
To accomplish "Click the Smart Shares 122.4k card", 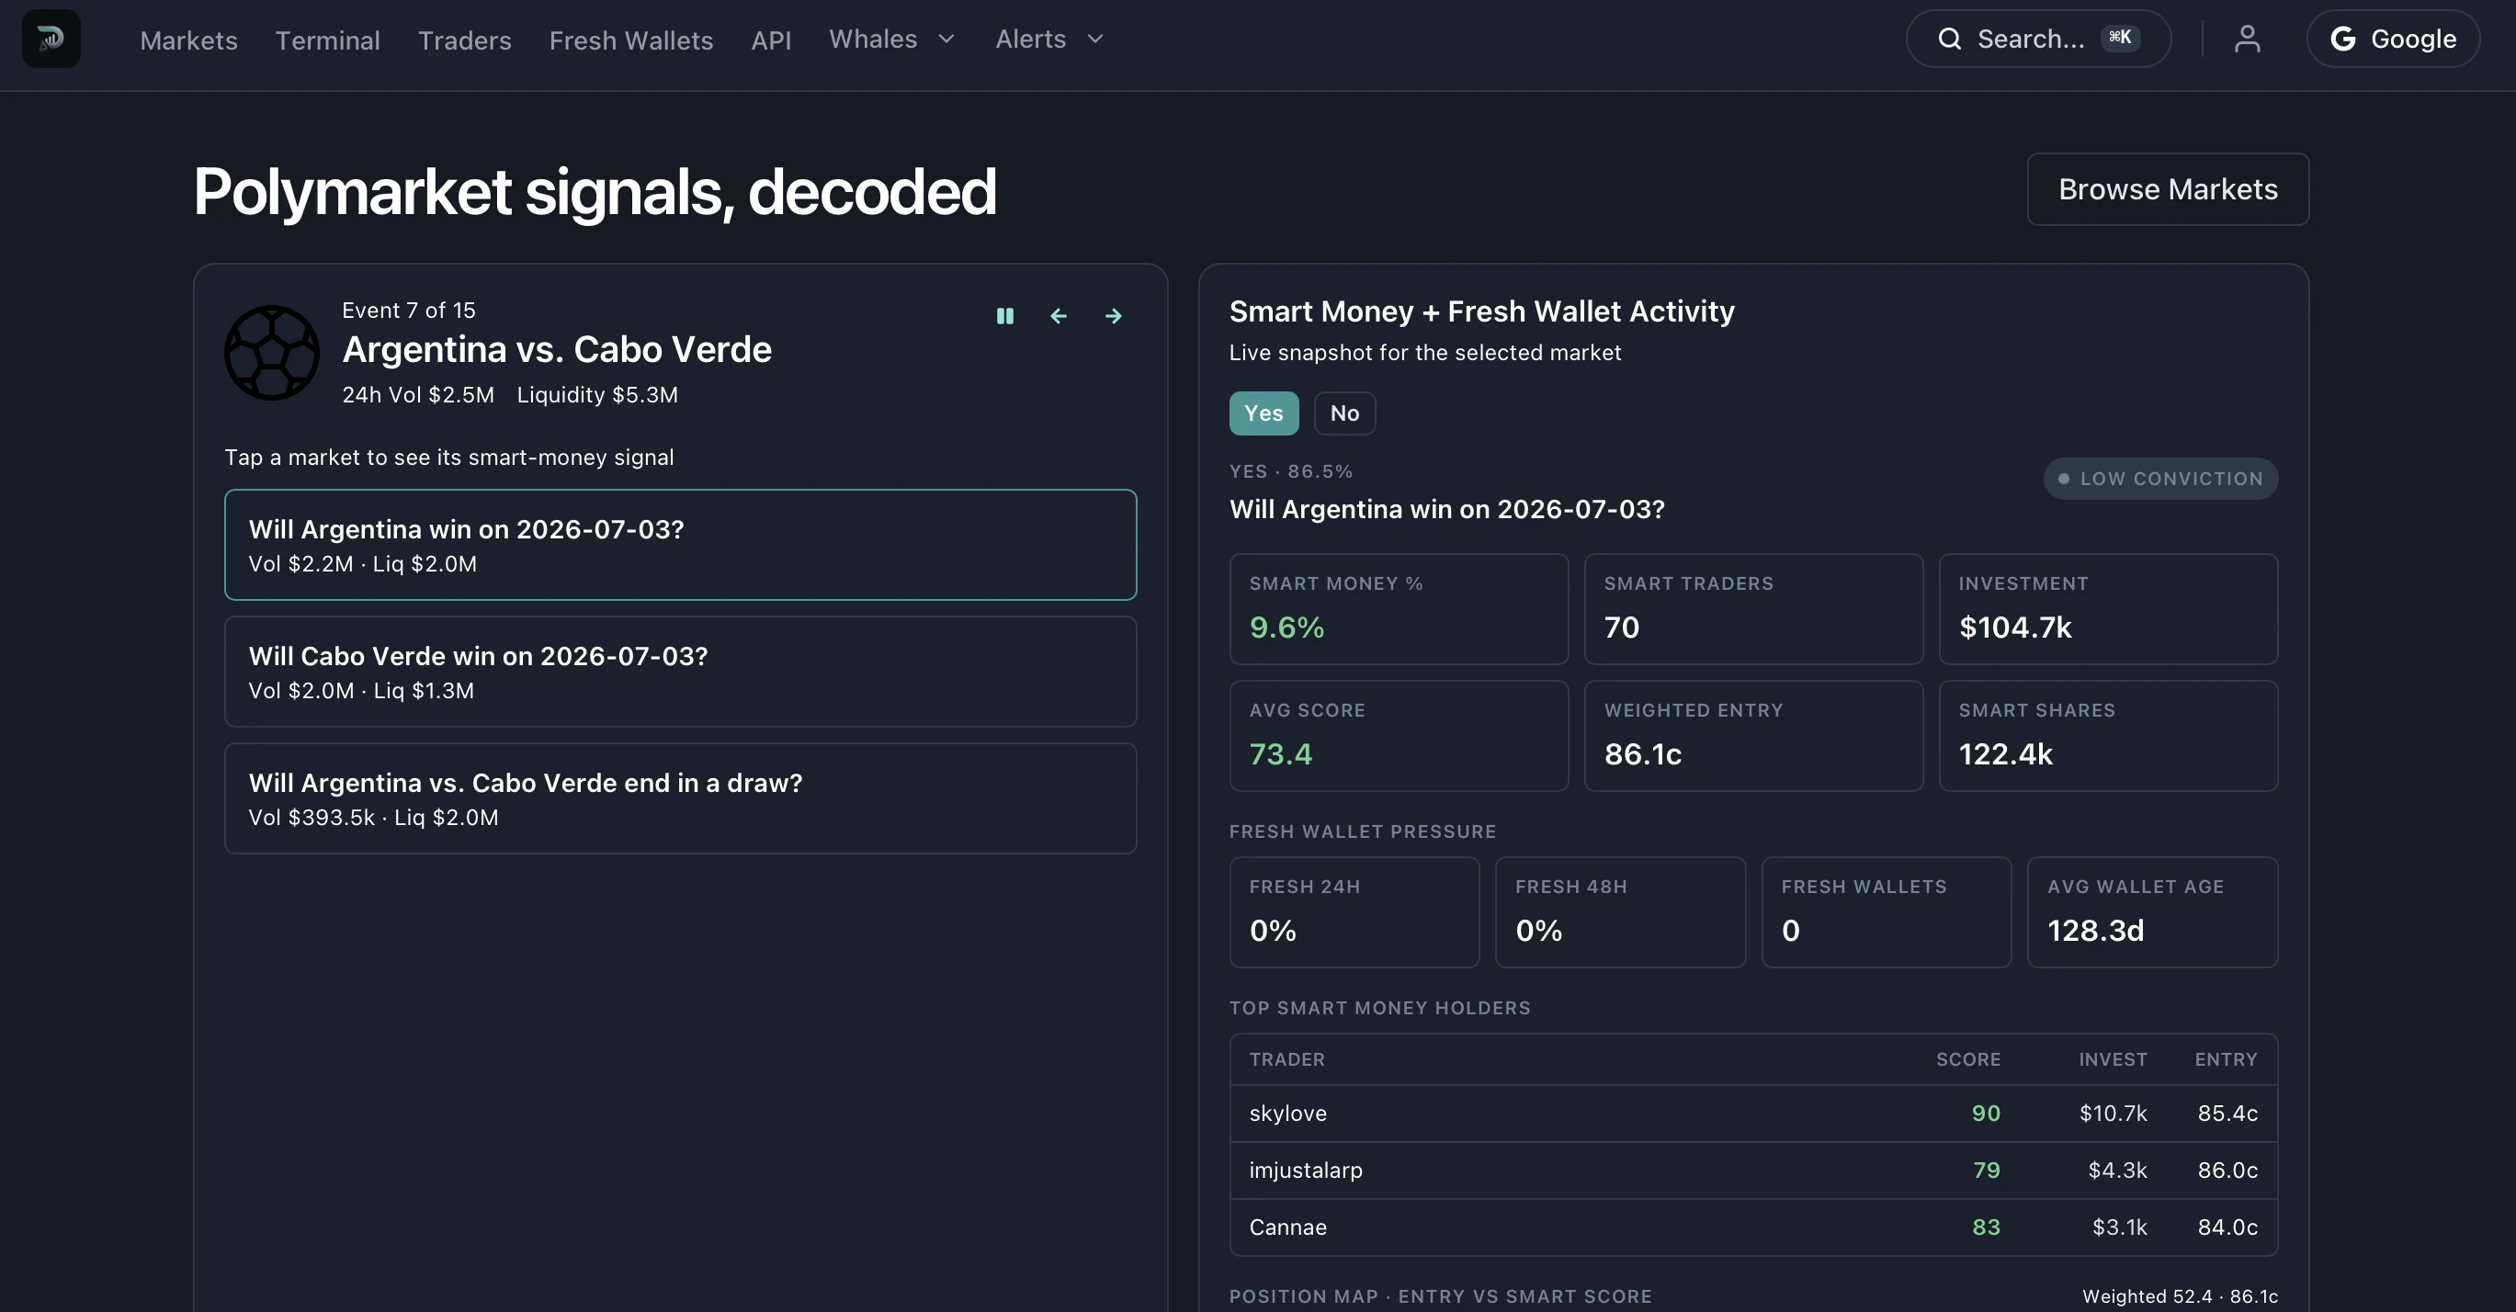I will (x=2108, y=736).
